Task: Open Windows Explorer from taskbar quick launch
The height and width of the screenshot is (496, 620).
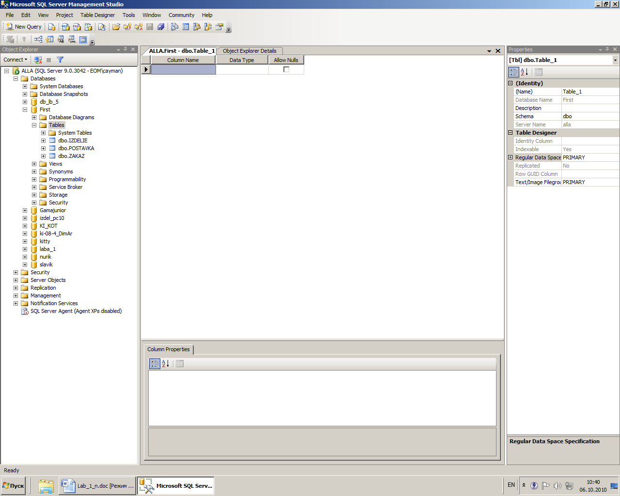Action: point(46,486)
